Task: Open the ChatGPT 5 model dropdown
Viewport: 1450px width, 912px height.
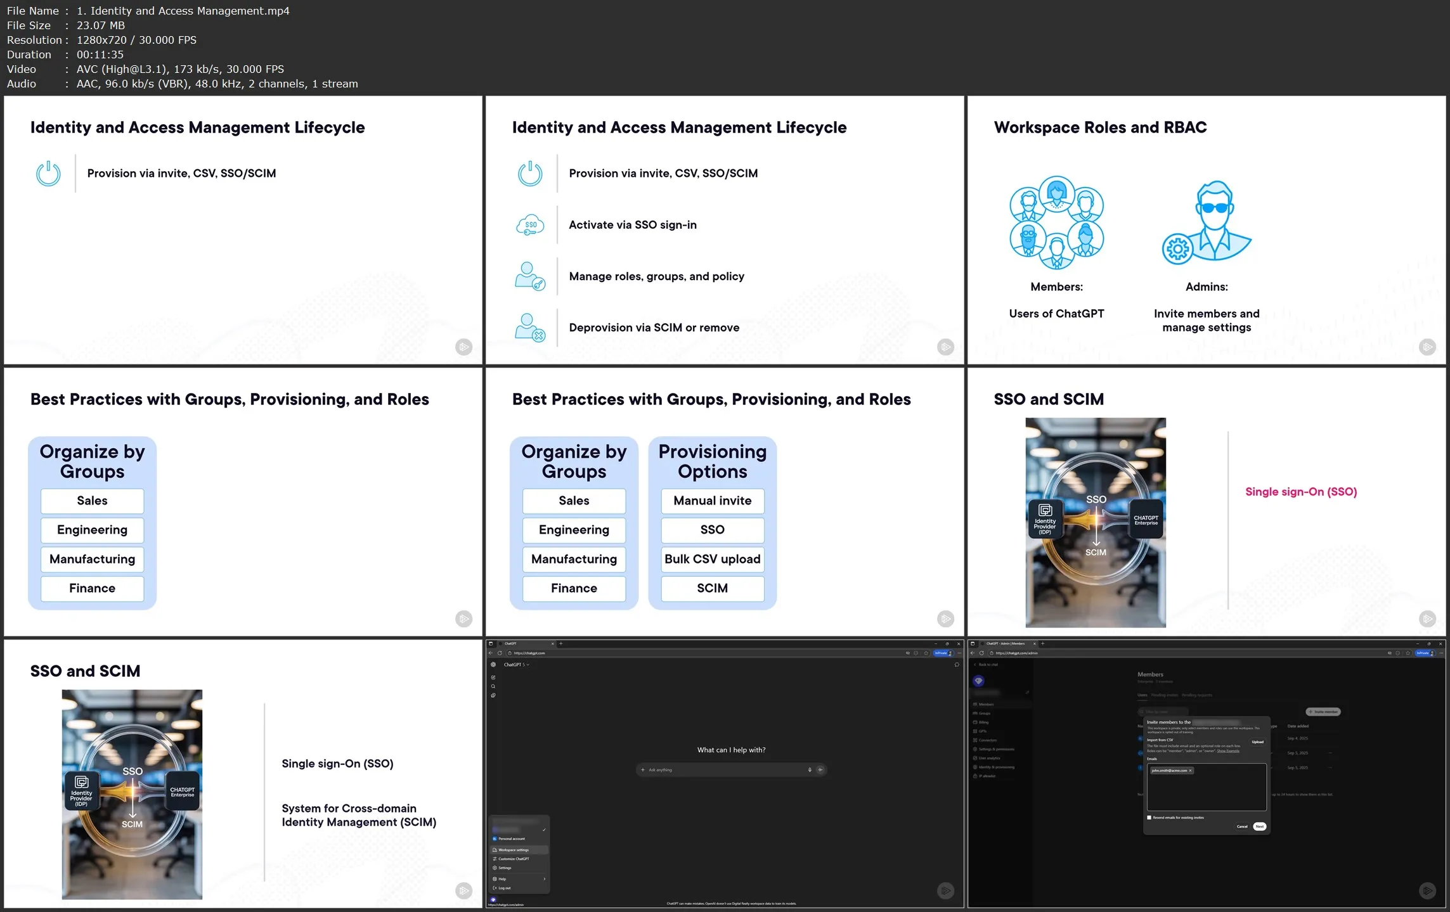Action: [x=516, y=665]
